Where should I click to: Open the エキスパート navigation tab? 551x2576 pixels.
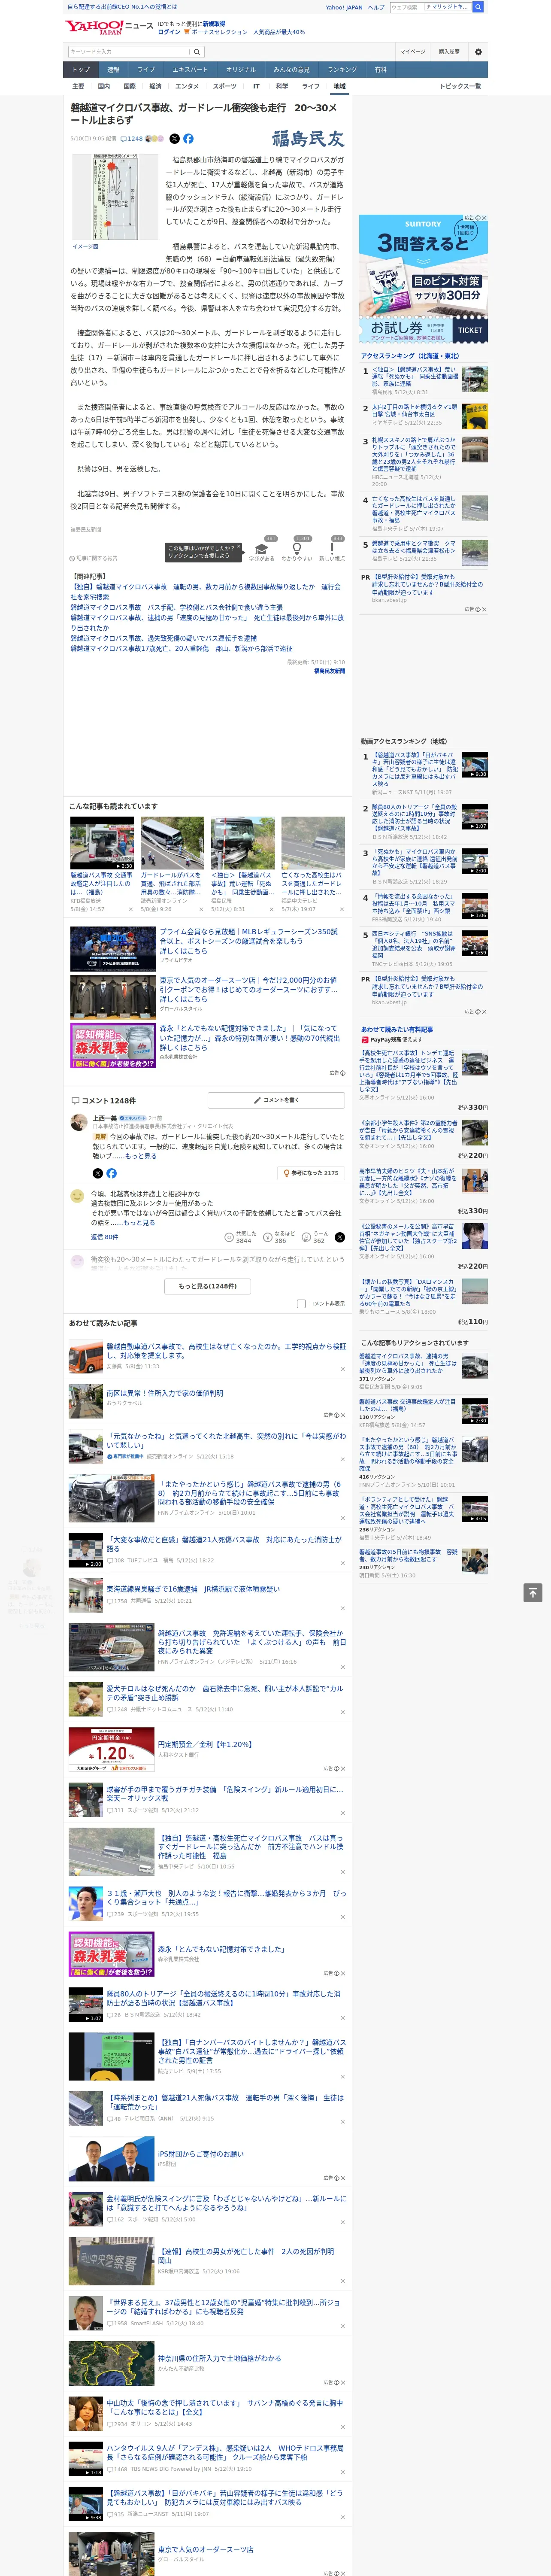(190, 70)
